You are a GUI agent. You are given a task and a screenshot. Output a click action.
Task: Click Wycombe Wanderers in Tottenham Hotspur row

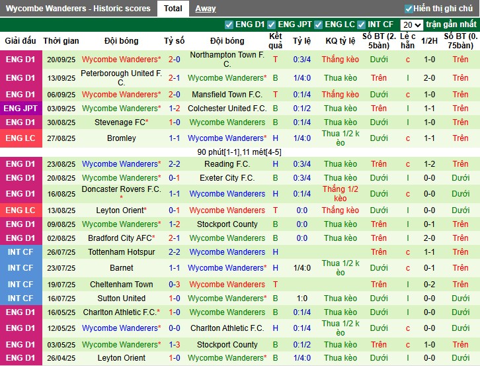click(x=227, y=252)
